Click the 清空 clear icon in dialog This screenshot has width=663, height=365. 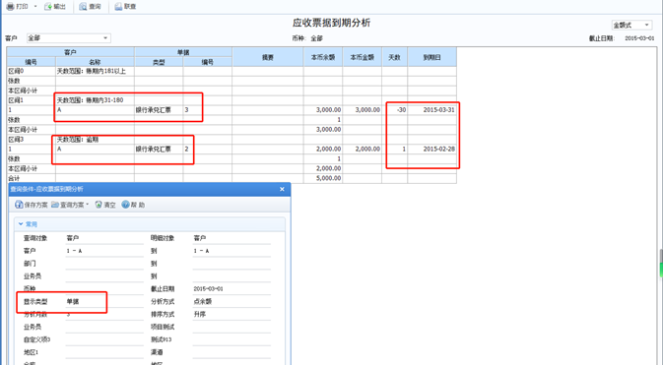99,205
